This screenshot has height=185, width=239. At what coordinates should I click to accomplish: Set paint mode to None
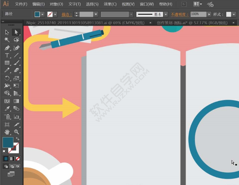tap(18, 159)
